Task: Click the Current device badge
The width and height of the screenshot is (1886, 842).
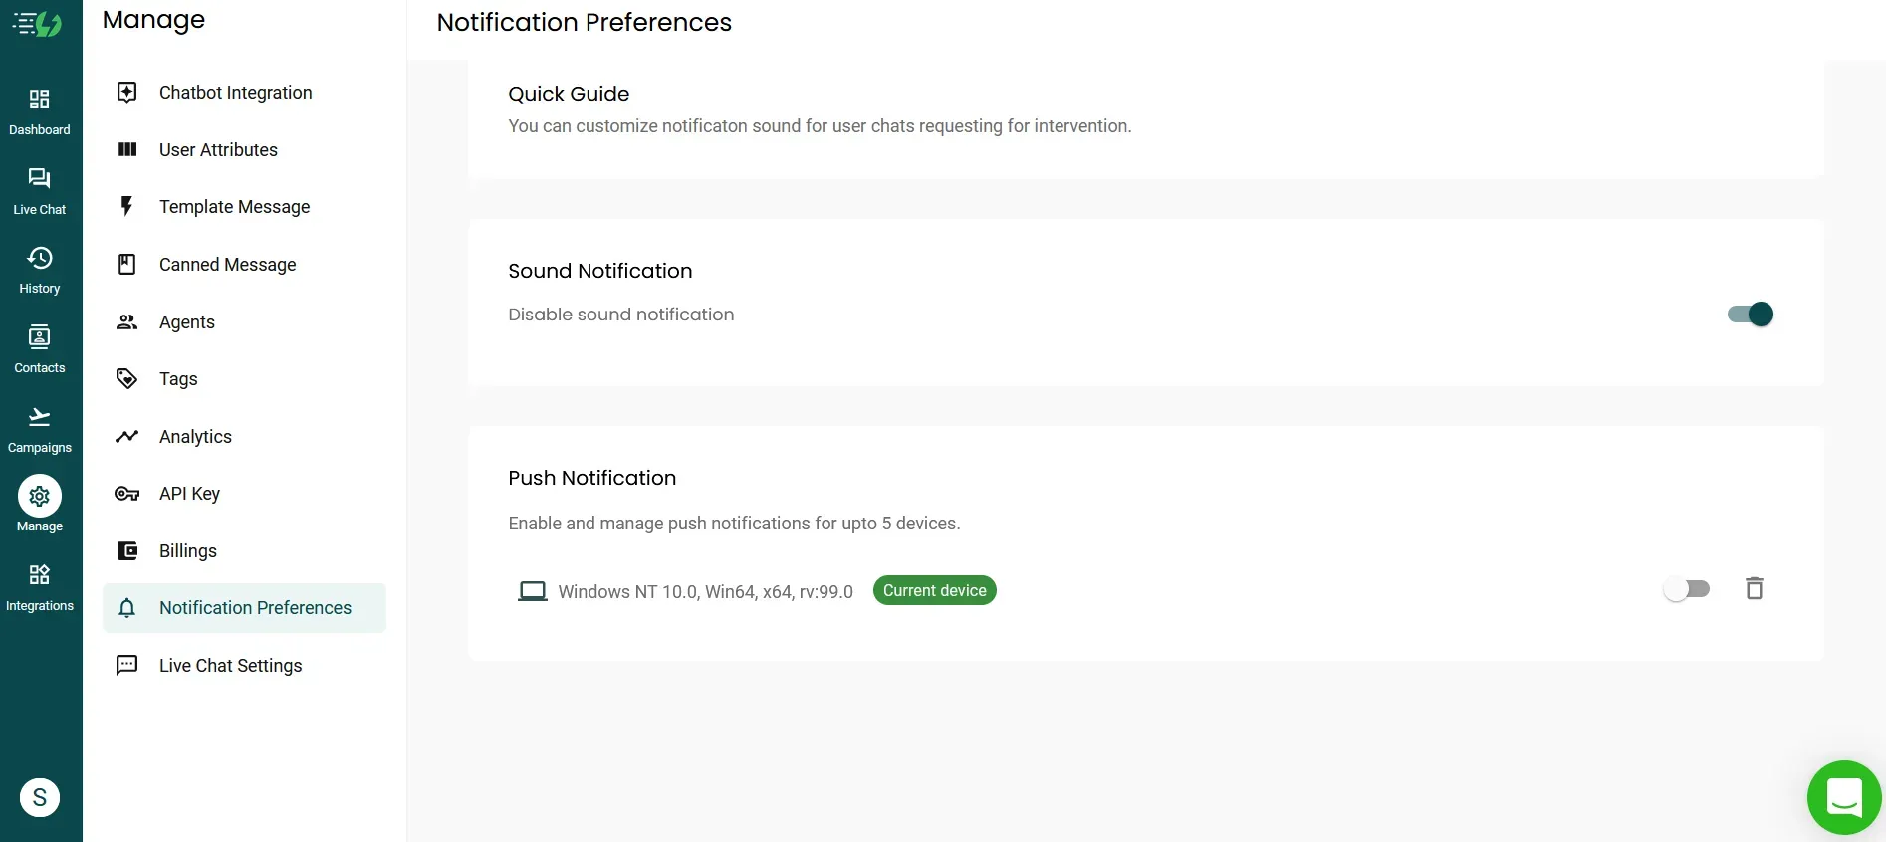Action: coord(934,590)
